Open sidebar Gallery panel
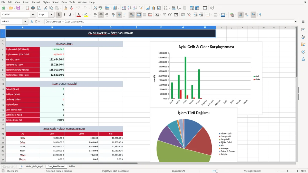 [x=303, y=45]
